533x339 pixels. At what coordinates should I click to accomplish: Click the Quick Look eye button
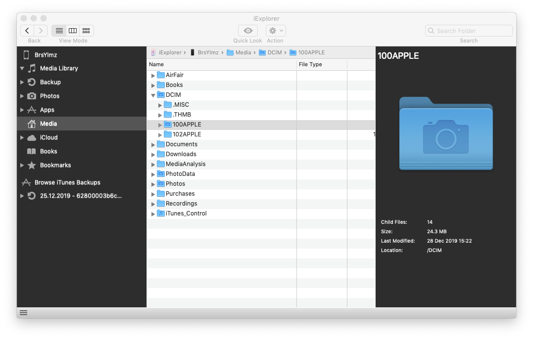248,31
